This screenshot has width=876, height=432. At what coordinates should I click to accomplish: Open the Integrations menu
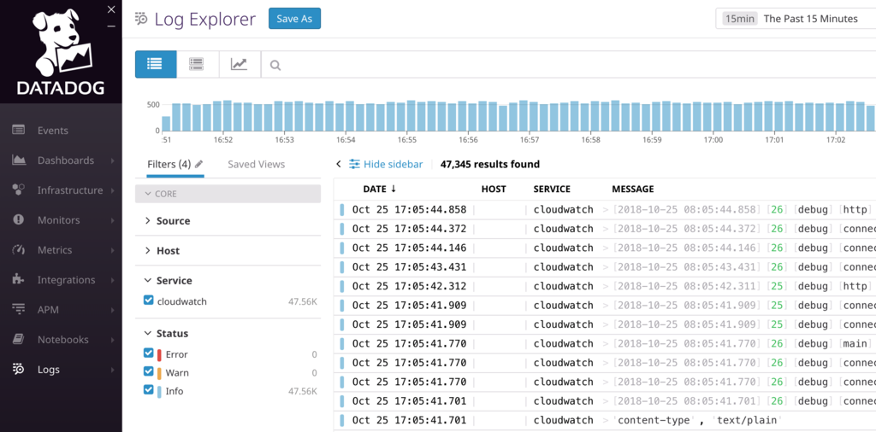[66, 280]
